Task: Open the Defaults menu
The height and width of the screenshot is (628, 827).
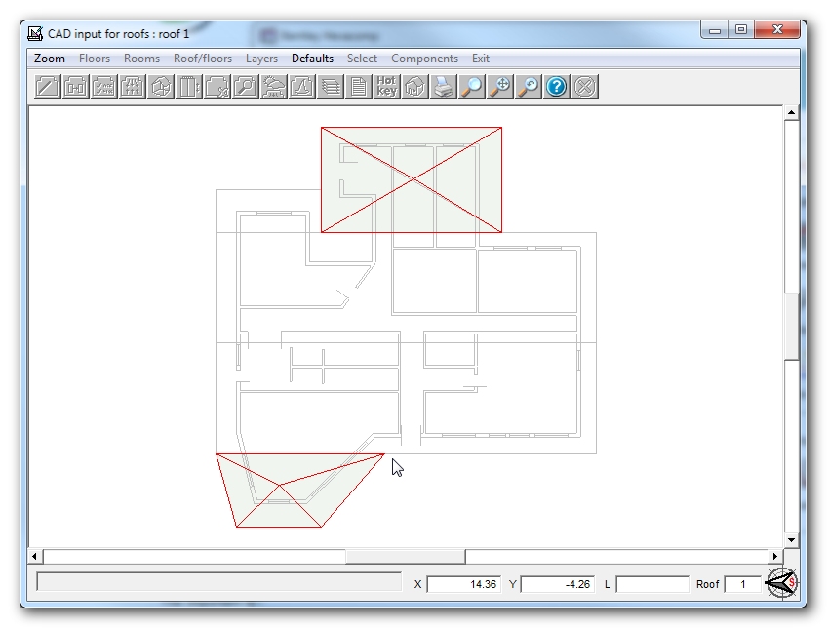Action: point(312,59)
